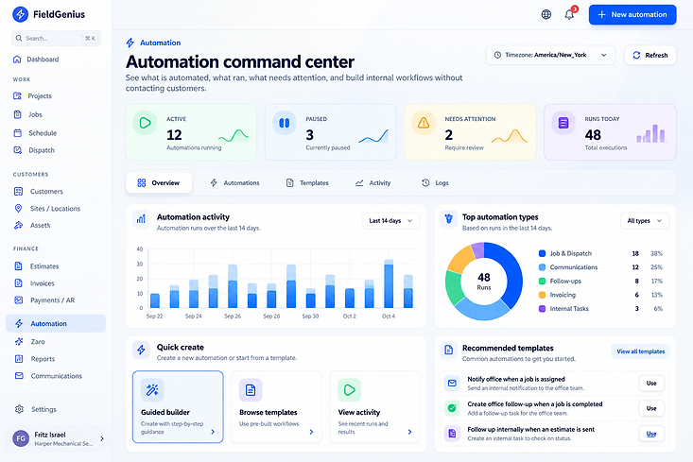
Task: Click the Customers sidebar icon
Action: coord(18,191)
